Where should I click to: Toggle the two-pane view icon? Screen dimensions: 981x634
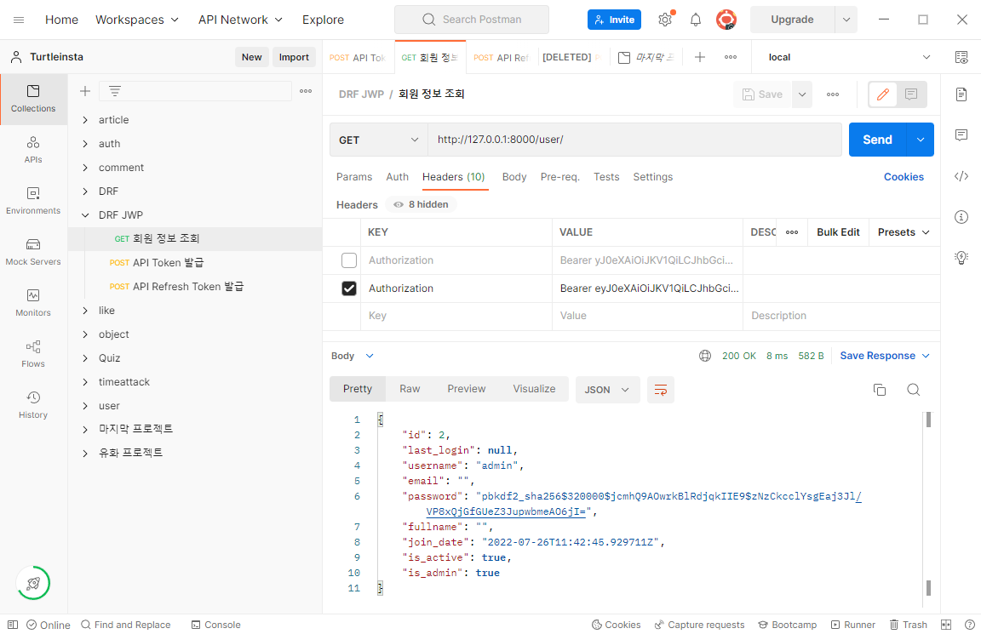pos(946,625)
